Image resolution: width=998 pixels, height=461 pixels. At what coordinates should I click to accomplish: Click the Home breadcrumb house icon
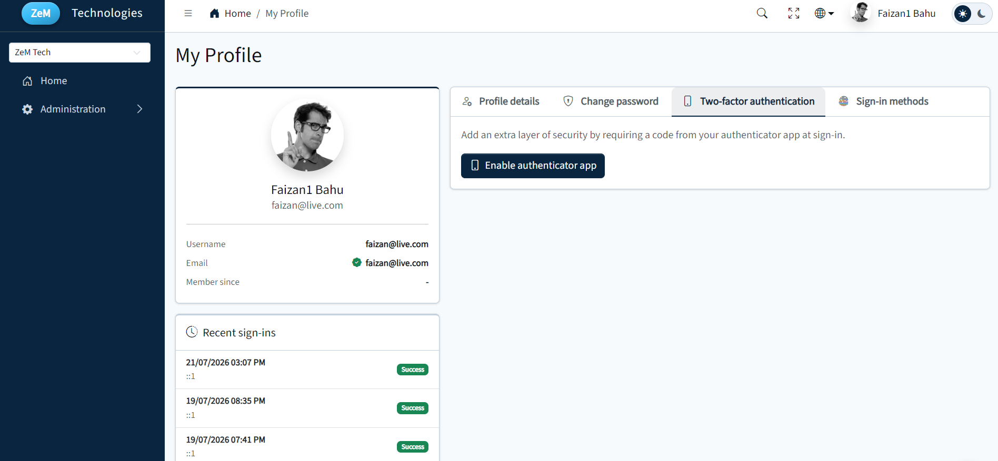[214, 13]
